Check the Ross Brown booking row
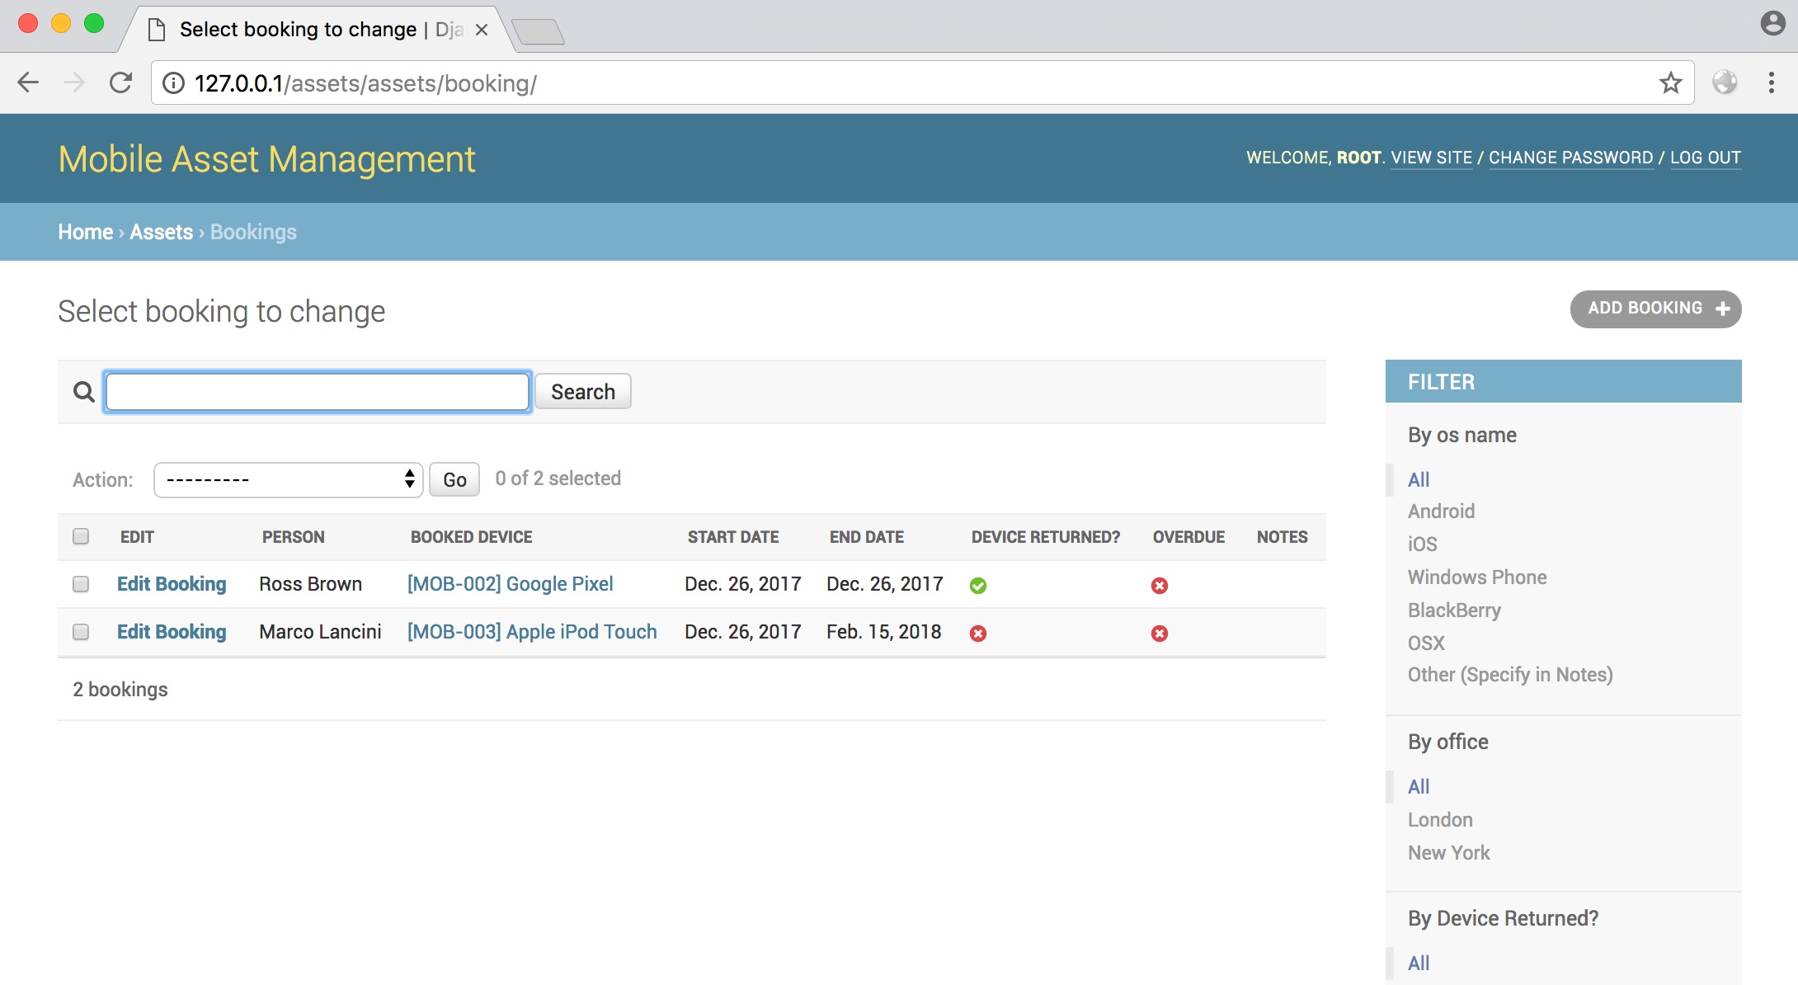The width and height of the screenshot is (1798, 985). pyautogui.click(x=81, y=584)
